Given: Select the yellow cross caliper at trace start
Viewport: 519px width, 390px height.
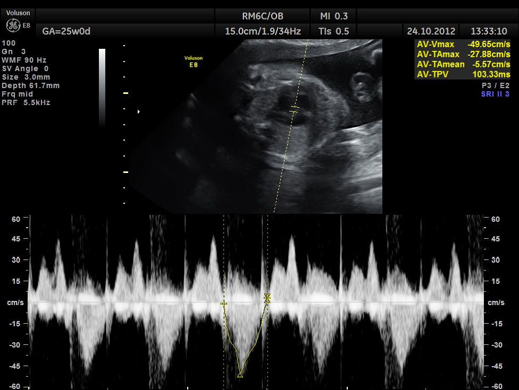Looking at the screenshot, I should point(224,304).
